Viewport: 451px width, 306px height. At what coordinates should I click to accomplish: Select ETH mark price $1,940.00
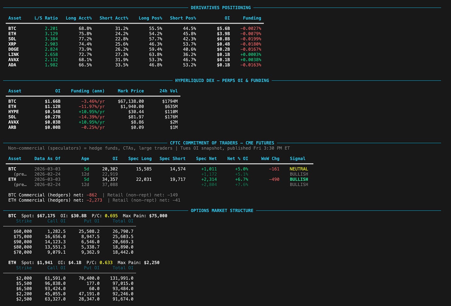132,107
